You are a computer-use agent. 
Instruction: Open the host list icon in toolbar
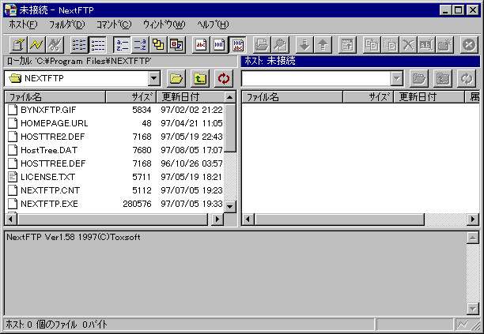coord(18,45)
